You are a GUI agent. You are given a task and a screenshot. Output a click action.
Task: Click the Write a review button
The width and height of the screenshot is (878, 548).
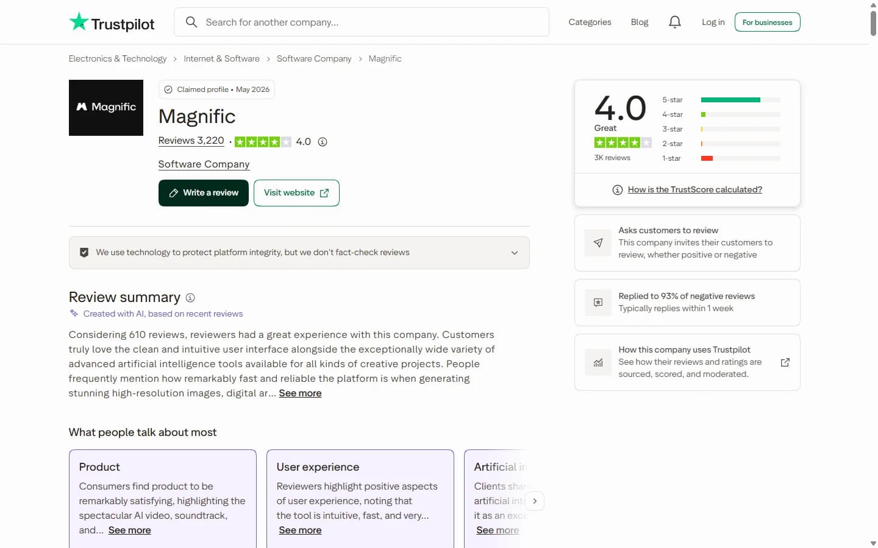(204, 193)
